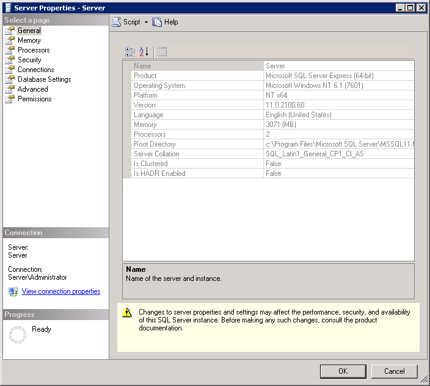Select the Server Collation property label
The height and width of the screenshot is (386, 430).
click(156, 154)
